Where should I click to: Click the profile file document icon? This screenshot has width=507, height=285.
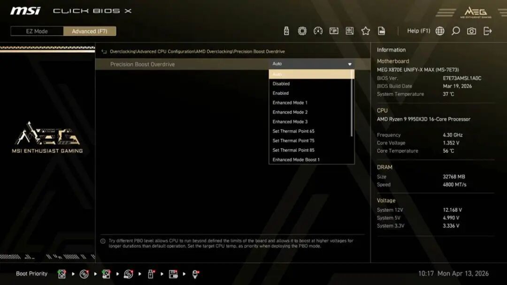381,31
